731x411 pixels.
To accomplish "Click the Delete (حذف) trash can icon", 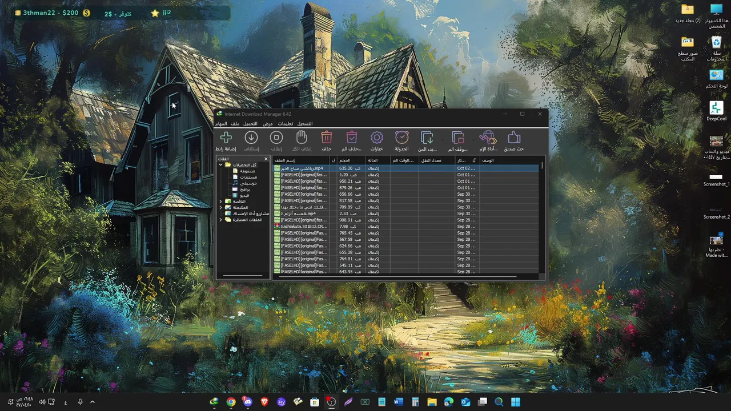I will [327, 138].
